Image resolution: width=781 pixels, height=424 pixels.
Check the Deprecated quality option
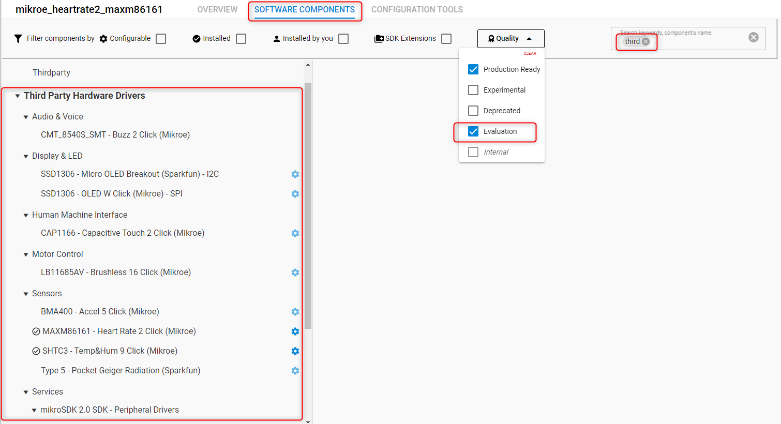473,111
